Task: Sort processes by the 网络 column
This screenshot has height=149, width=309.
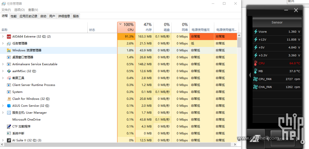Action: pyautogui.click(x=180, y=27)
